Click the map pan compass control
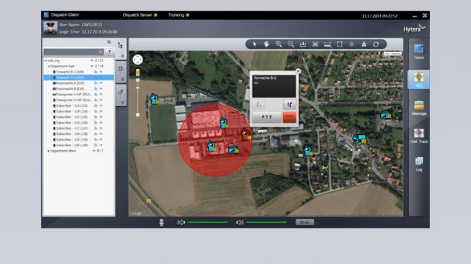Screen dimensions: 471x264 138,60
